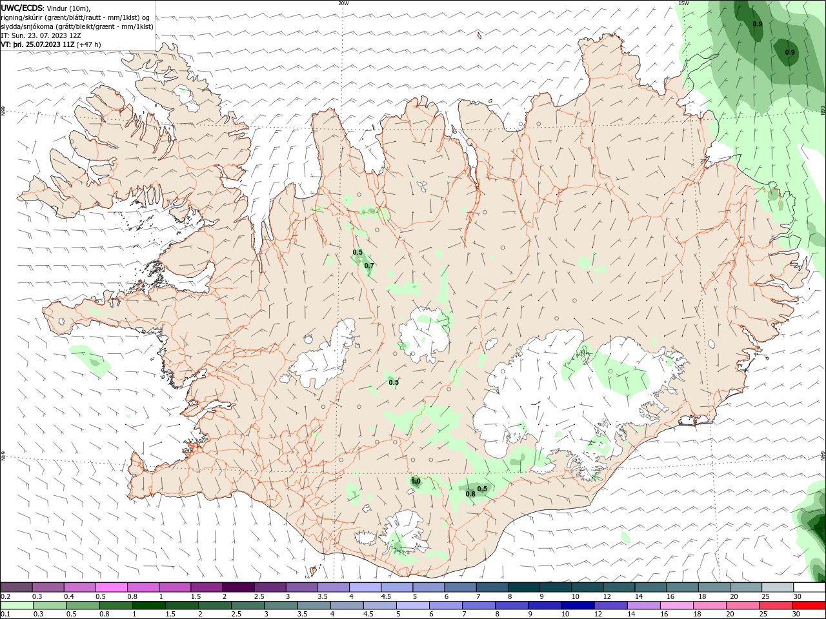Pick the white upper swatch labeled 30
This screenshot has width=826, height=619.
click(810, 587)
